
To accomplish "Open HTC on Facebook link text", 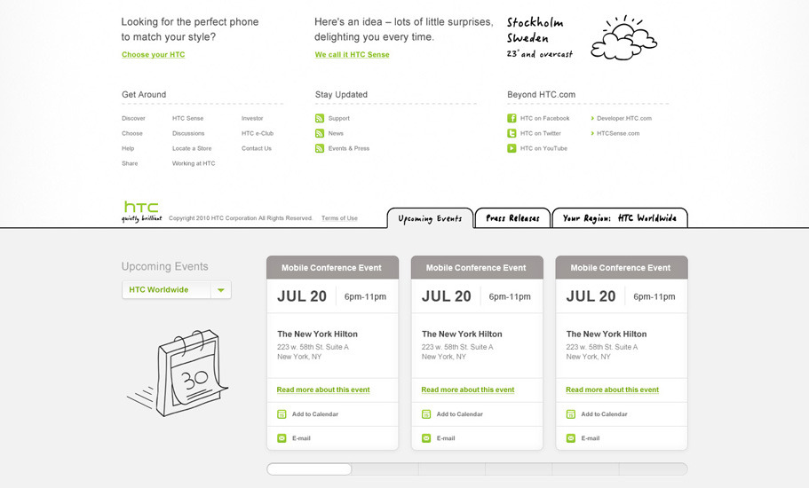I will [545, 119].
